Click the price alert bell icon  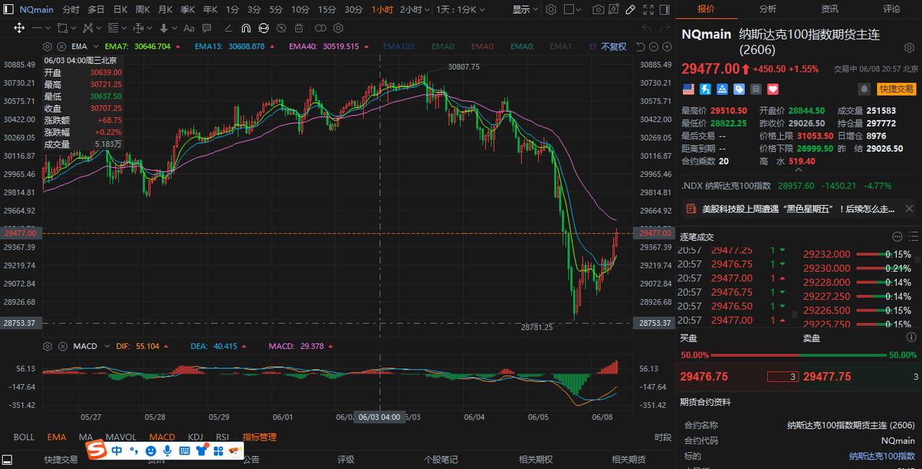864,89
